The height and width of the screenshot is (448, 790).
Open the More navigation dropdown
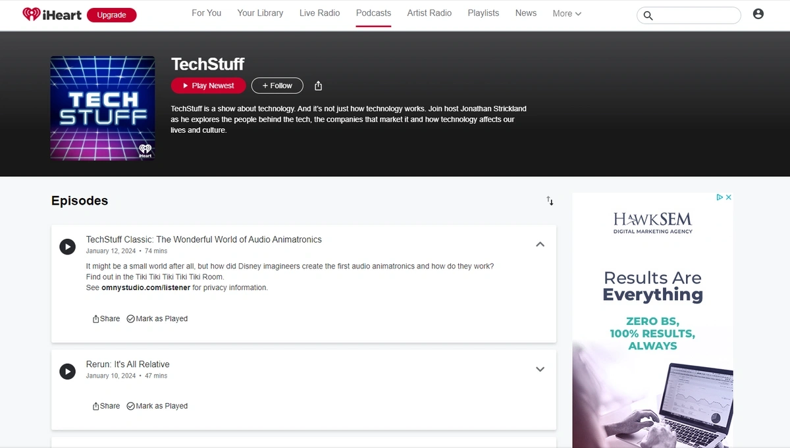pyautogui.click(x=567, y=13)
